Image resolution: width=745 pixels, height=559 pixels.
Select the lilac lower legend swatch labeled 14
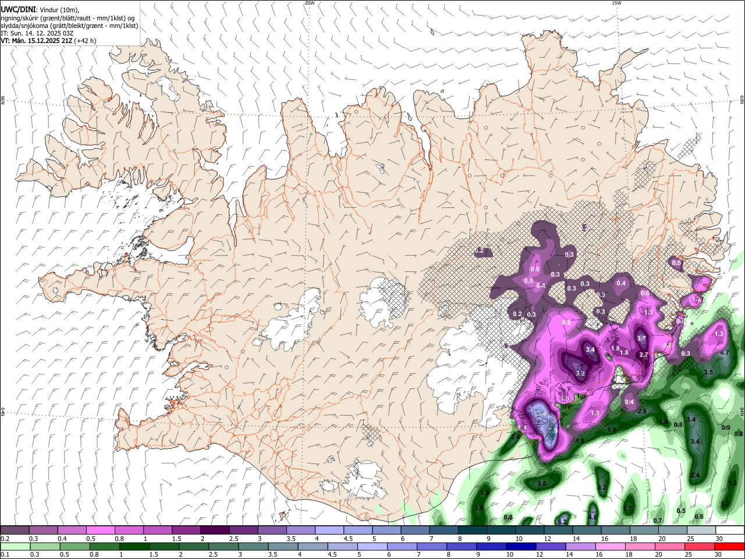click(581, 546)
